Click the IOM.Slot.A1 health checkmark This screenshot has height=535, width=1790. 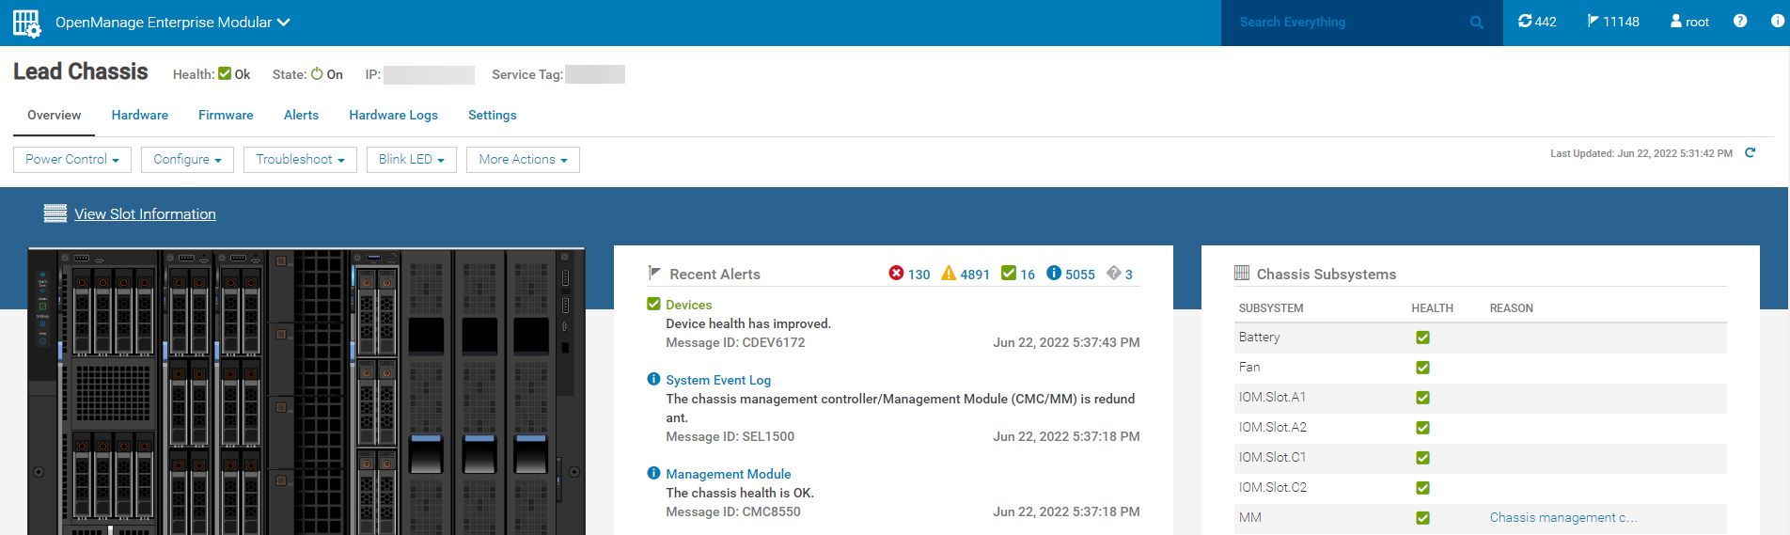pos(1422,398)
